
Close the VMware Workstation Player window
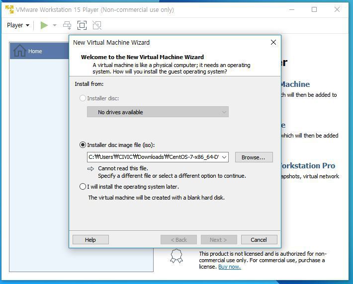coord(337,9)
